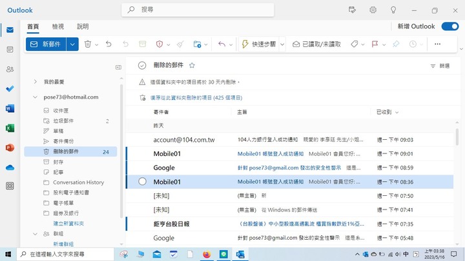
Task: Click the Reply arrow icon
Action: pyautogui.click(x=222, y=44)
